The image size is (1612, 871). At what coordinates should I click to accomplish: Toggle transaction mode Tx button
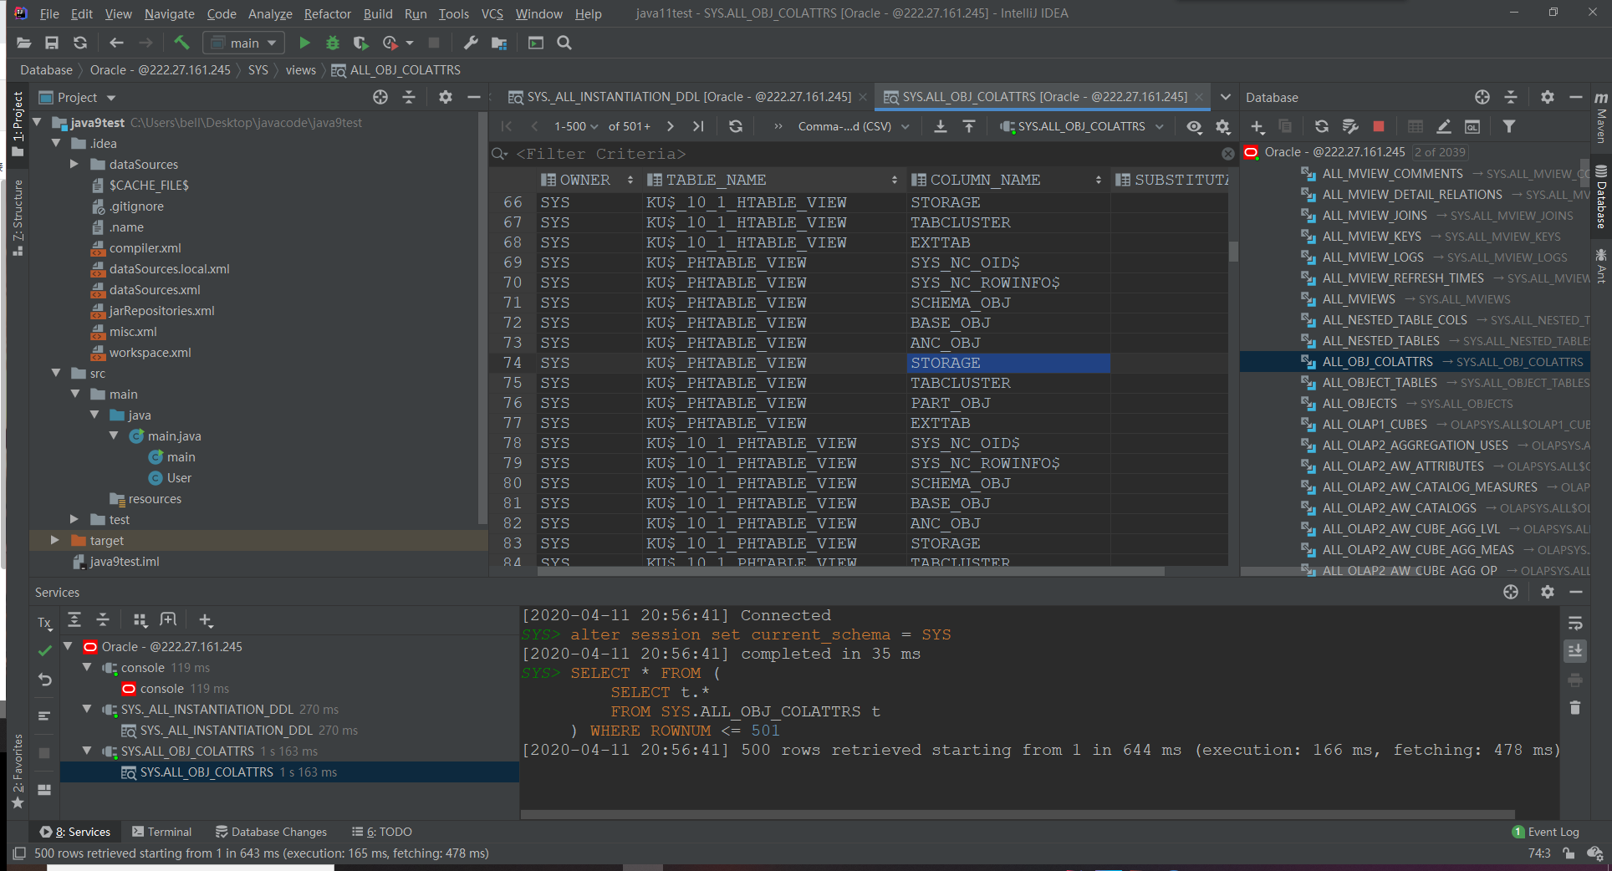pyautogui.click(x=45, y=623)
